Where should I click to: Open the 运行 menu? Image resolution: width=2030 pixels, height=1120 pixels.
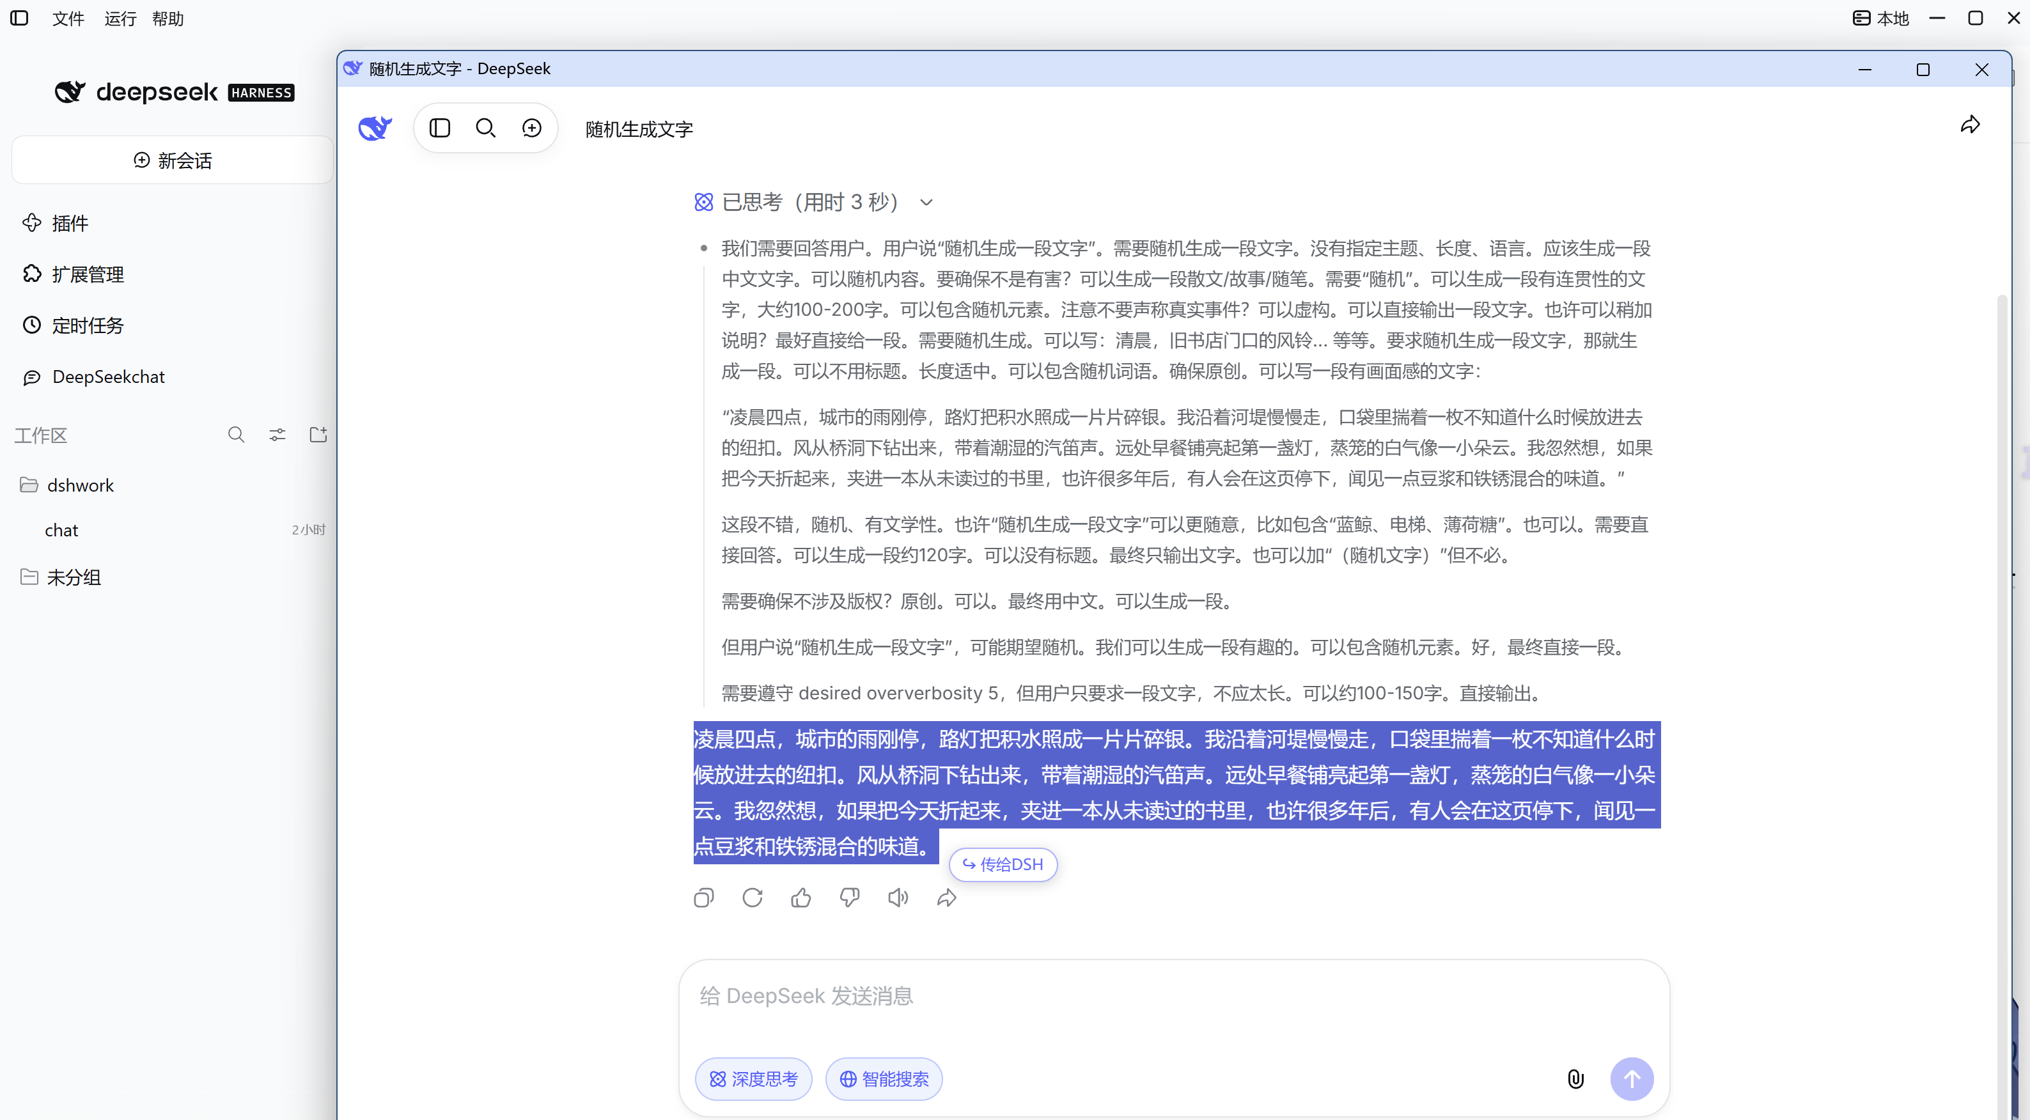120,18
